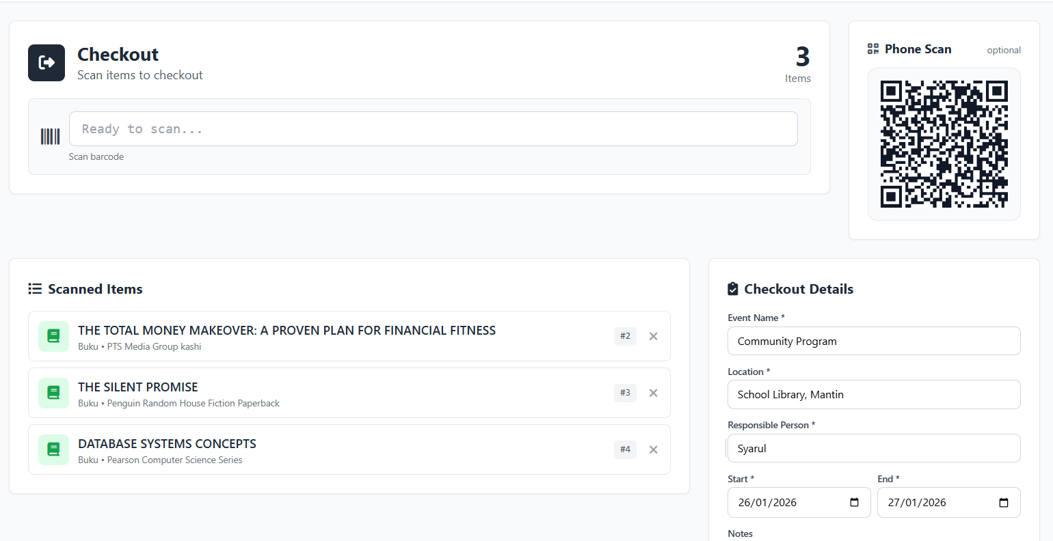The width and height of the screenshot is (1053, 541).
Task: Remove The Total Money Makeover item
Action: 653,336
